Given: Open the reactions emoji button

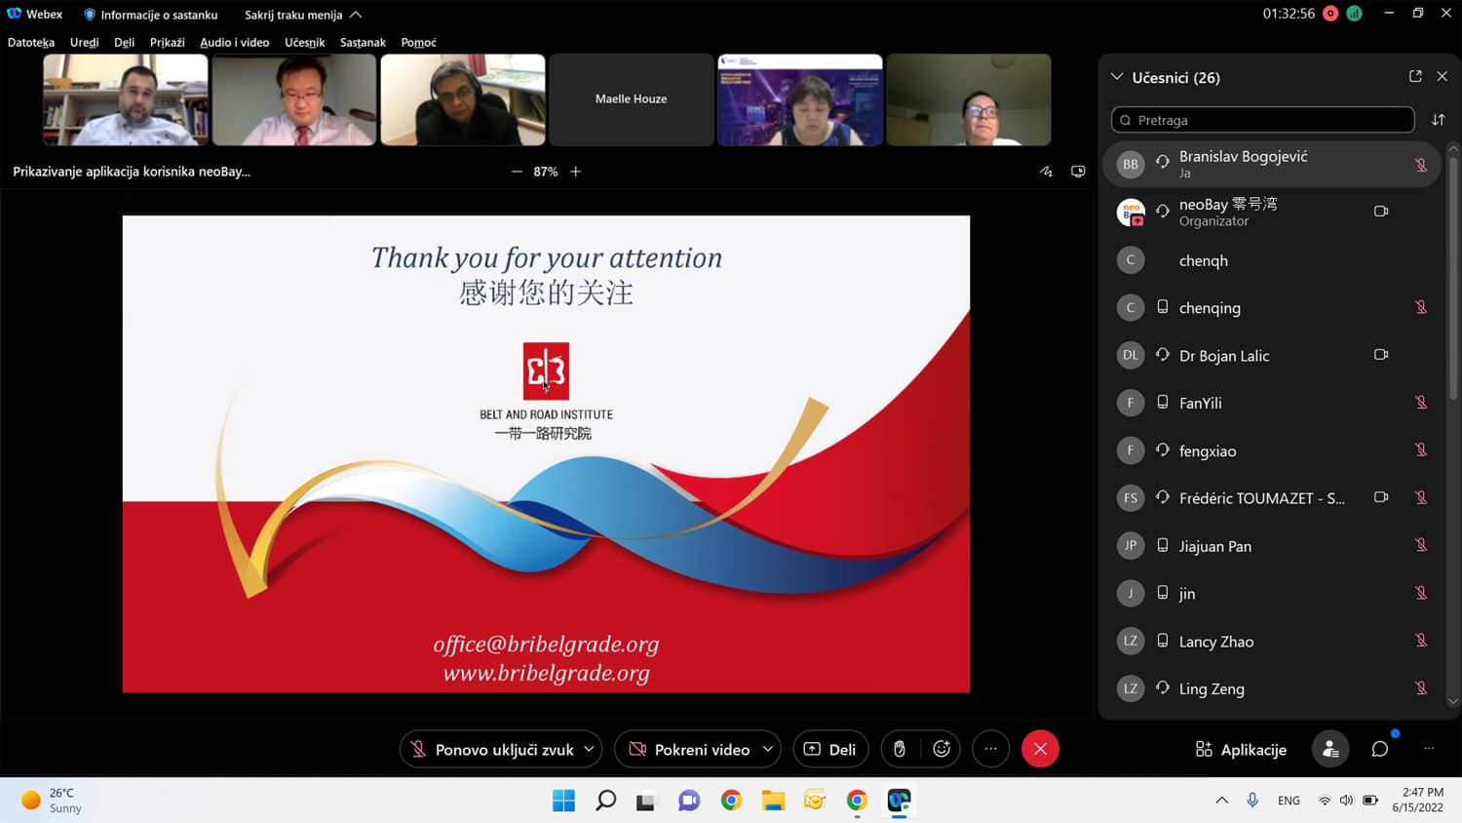Looking at the screenshot, I should (942, 749).
